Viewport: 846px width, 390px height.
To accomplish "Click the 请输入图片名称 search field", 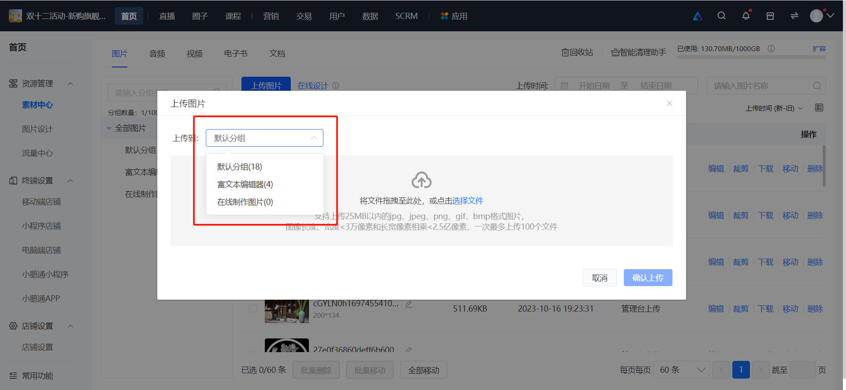I will (x=766, y=86).
